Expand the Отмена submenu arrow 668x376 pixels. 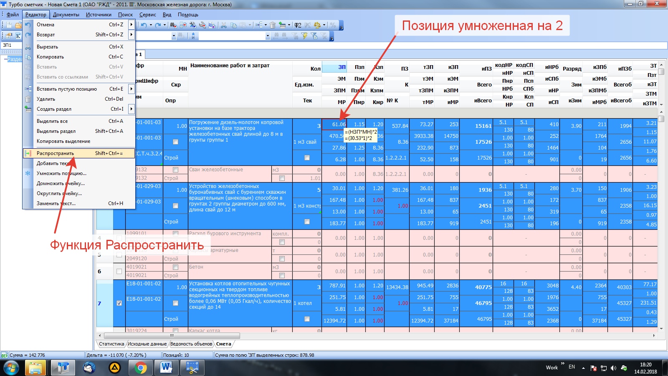[131, 24]
